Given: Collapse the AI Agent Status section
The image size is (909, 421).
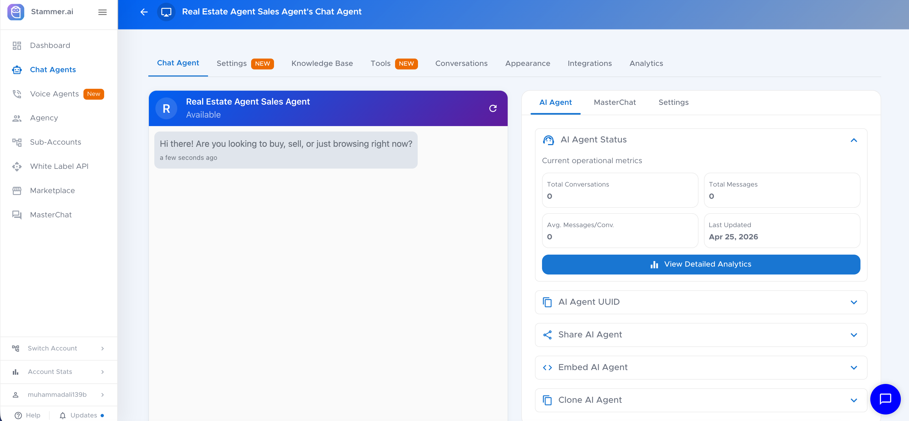Looking at the screenshot, I should click(853, 140).
